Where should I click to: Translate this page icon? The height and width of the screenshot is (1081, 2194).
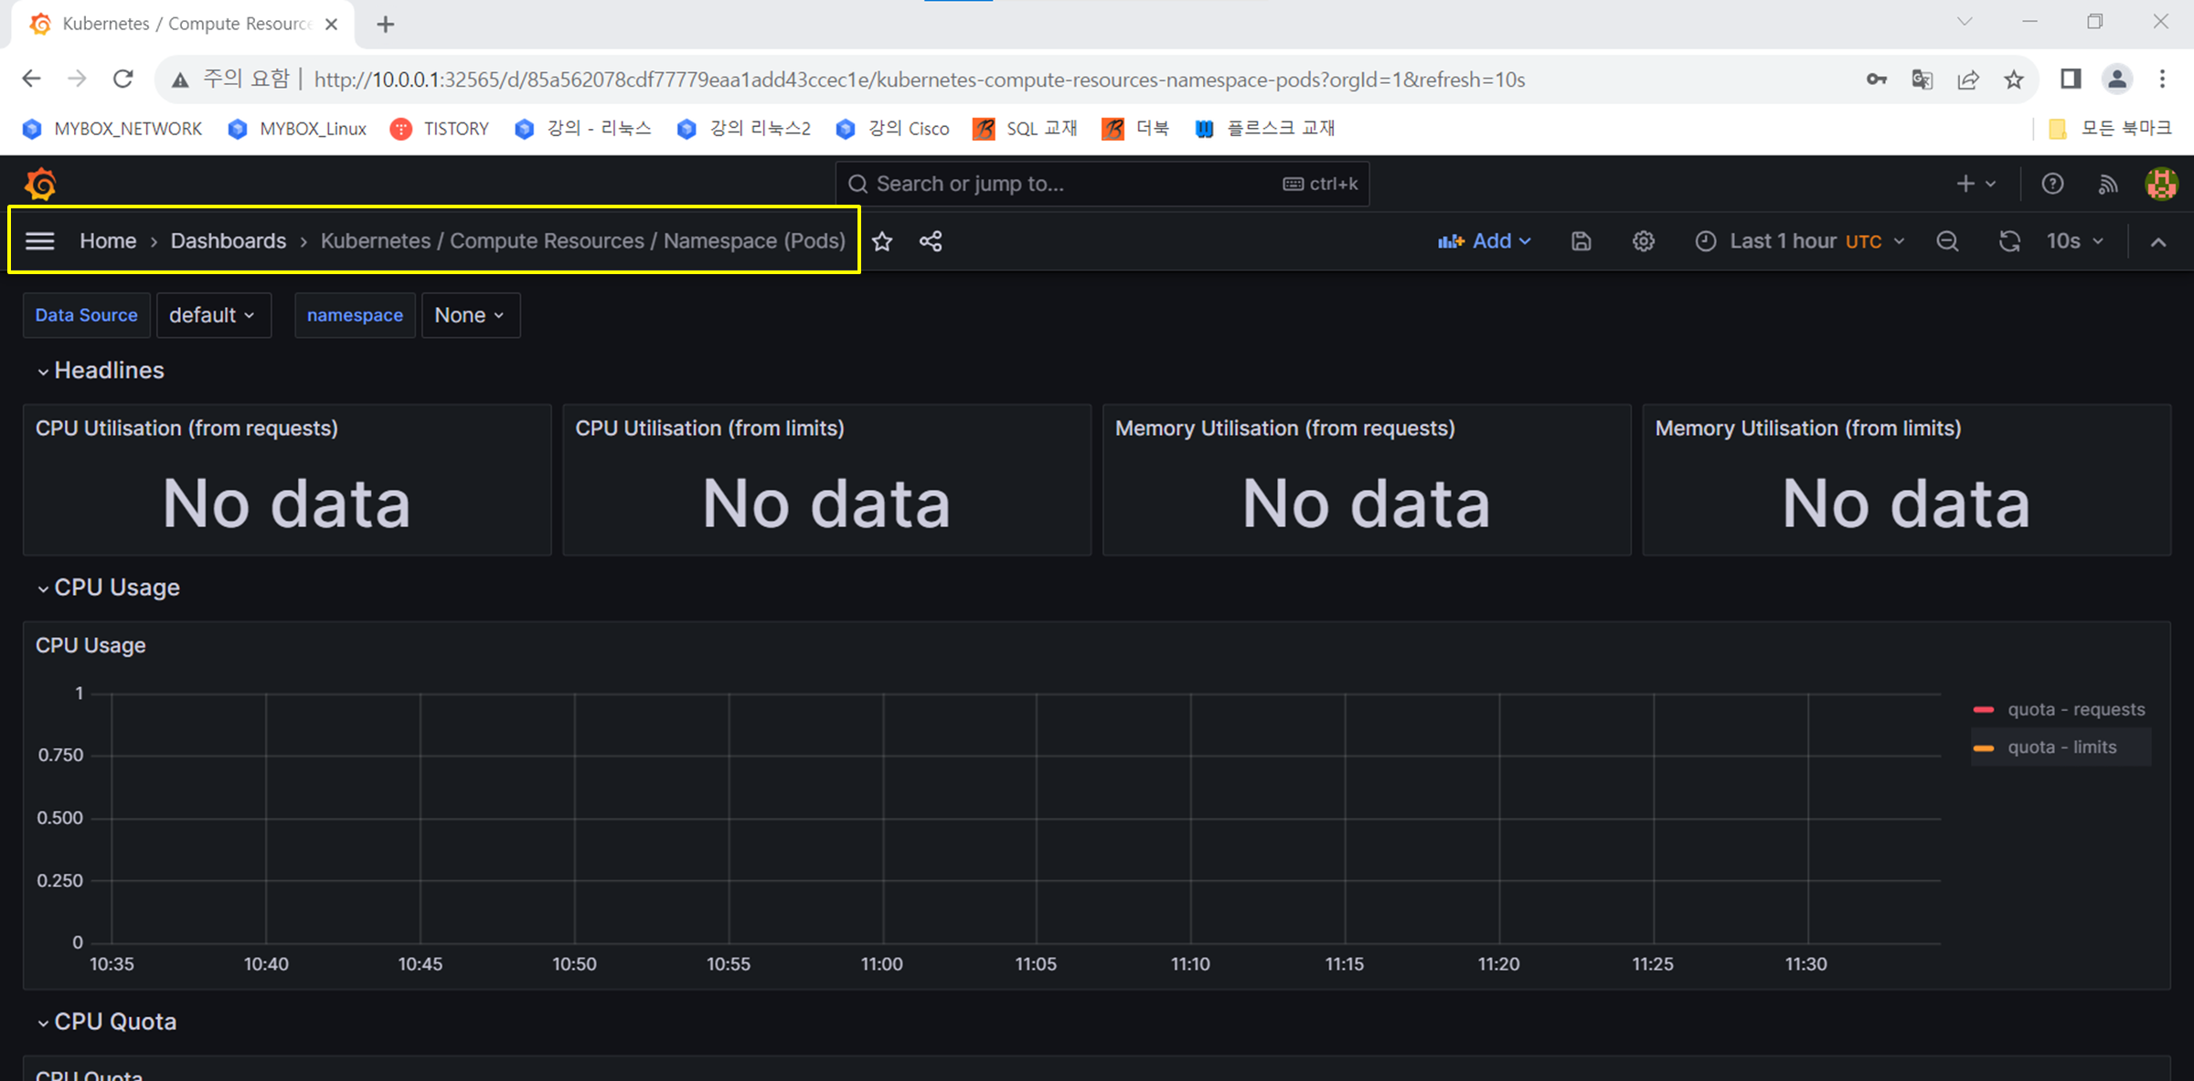pos(1922,79)
